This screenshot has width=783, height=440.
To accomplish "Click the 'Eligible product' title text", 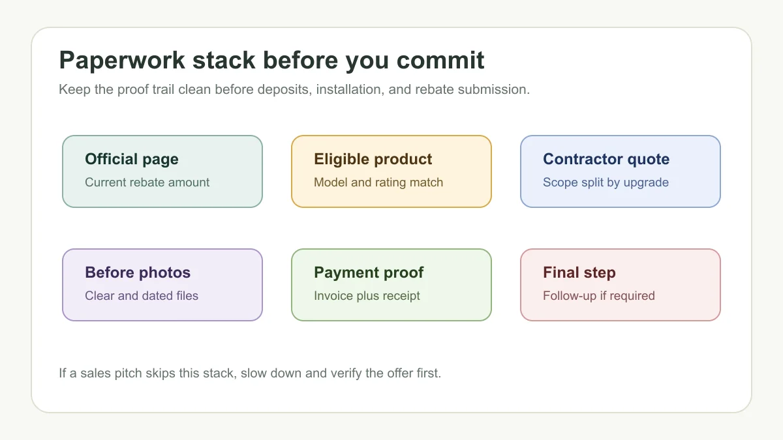I will pyautogui.click(x=373, y=160).
